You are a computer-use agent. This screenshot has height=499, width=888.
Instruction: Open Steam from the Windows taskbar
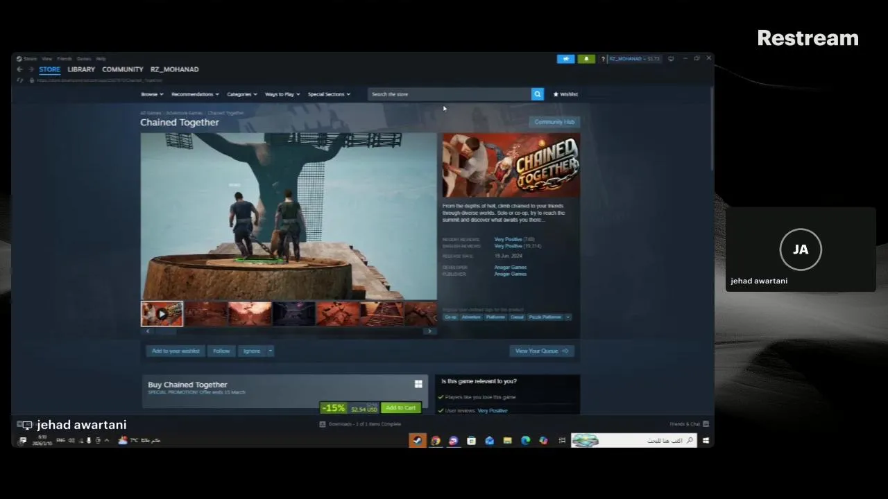[417, 441]
